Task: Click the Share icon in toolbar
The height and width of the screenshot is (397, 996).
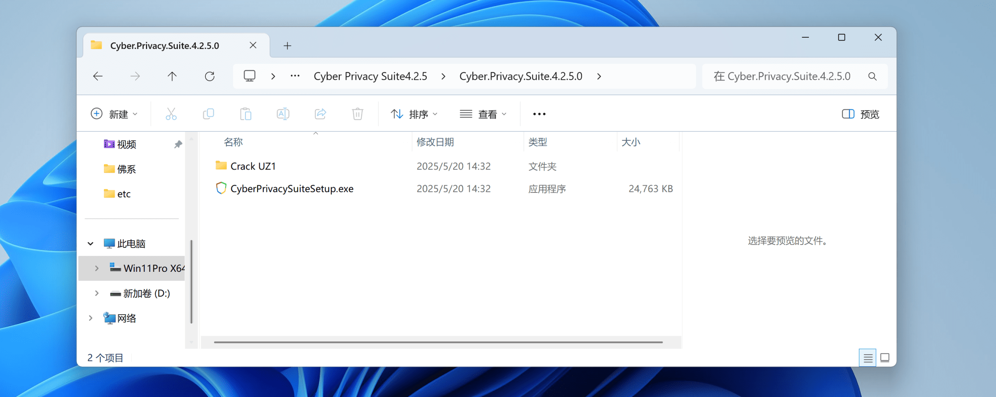Action: [320, 114]
